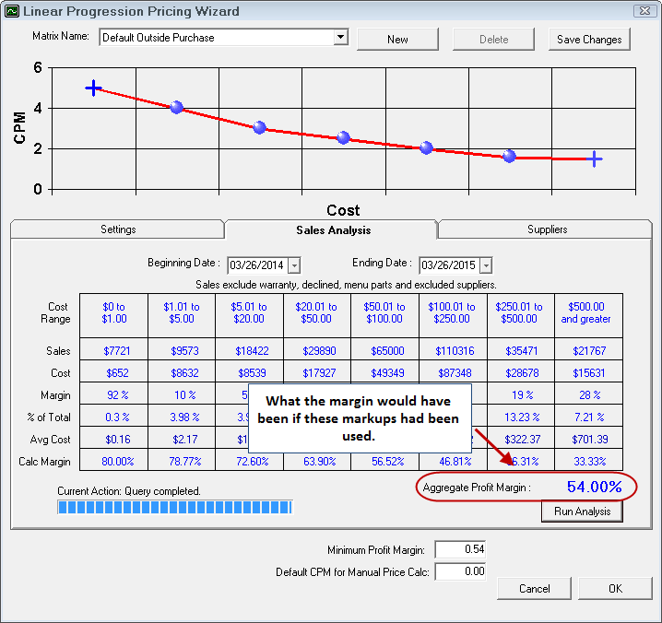Image resolution: width=662 pixels, height=623 pixels.
Task: Click the query progress bar
Action: pyautogui.click(x=174, y=507)
